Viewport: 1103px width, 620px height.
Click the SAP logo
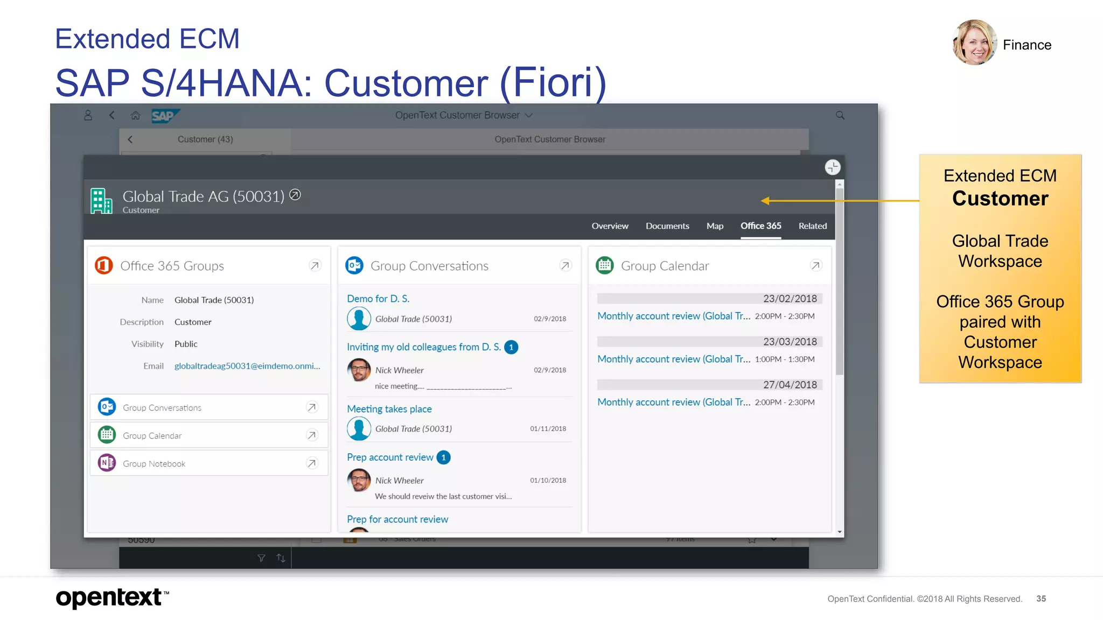click(x=165, y=116)
